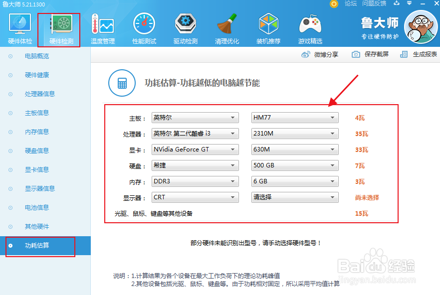440x295 pixels.
Task: Expand 主板 model dropdown HM77
Action: [295, 118]
